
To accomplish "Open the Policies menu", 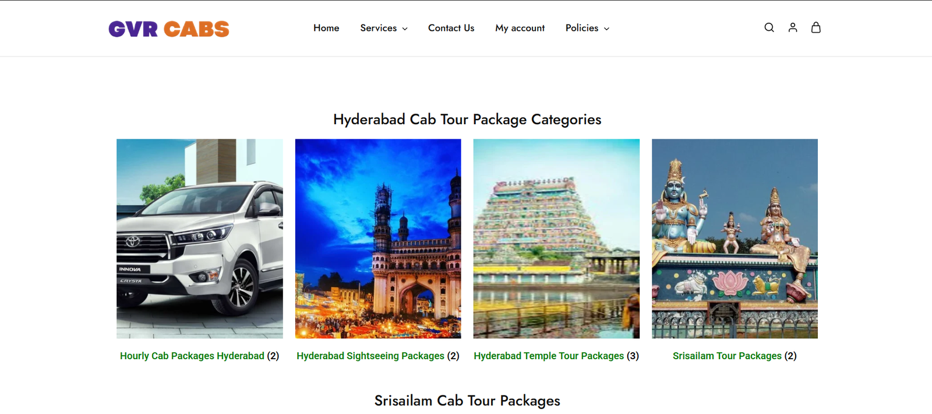I will [582, 28].
